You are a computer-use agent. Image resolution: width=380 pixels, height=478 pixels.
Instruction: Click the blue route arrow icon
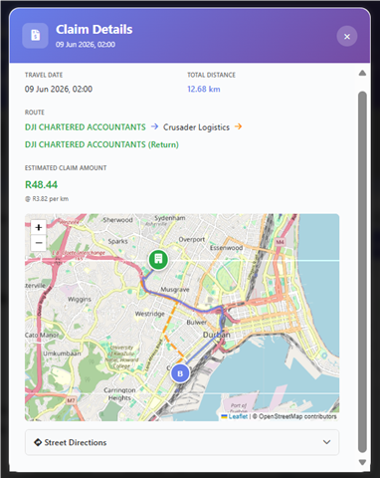point(154,126)
